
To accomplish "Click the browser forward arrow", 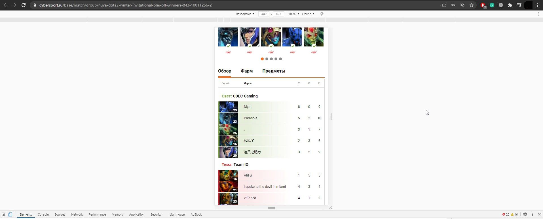I will (x=14, y=5).
